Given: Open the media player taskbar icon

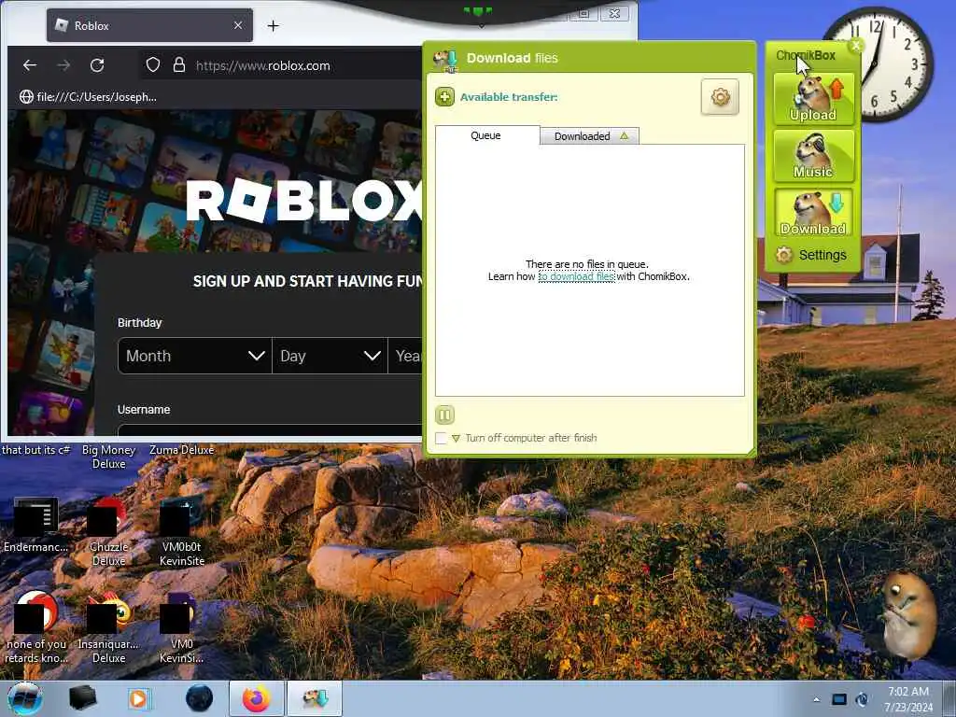Looking at the screenshot, I should [x=138, y=698].
